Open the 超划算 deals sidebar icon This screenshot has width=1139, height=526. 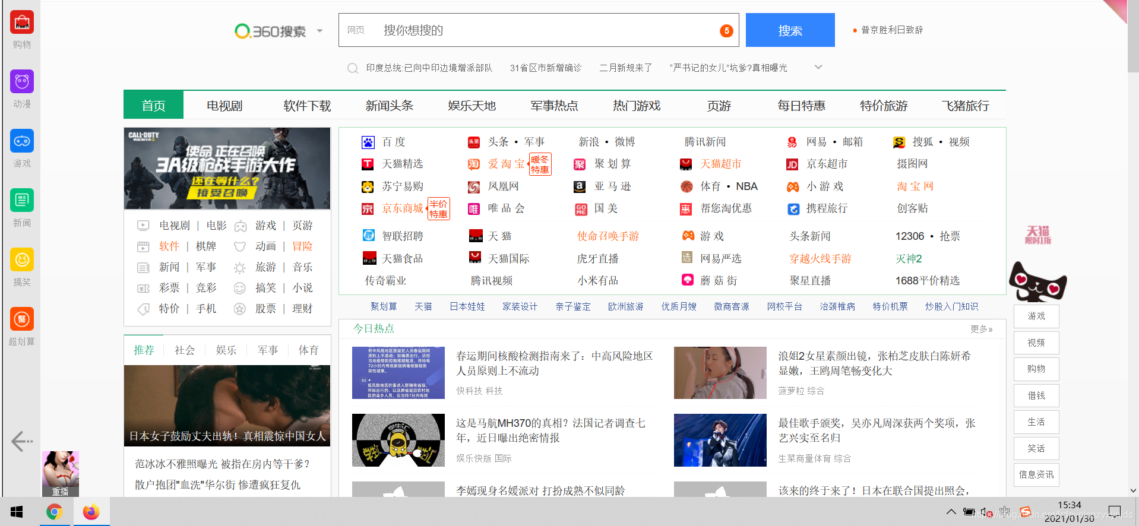(22, 319)
